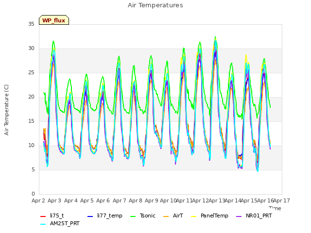311x233 pixels.
Task: Click the Apr 5 x-axis tick label
Action: (87, 200)
